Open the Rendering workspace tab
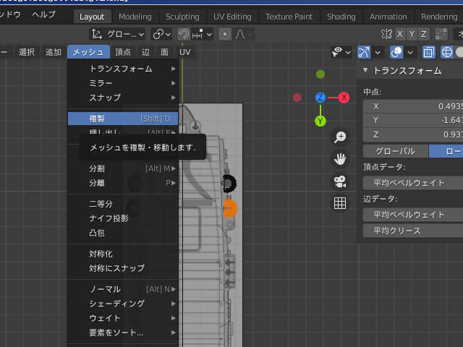The height and width of the screenshot is (347, 463). (439, 17)
